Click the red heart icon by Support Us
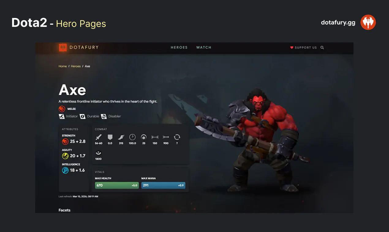The width and height of the screenshot is (389, 232). pyautogui.click(x=292, y=48)
